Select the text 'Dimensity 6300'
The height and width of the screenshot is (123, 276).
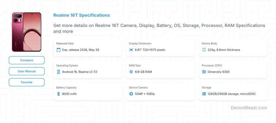[218, 72]
